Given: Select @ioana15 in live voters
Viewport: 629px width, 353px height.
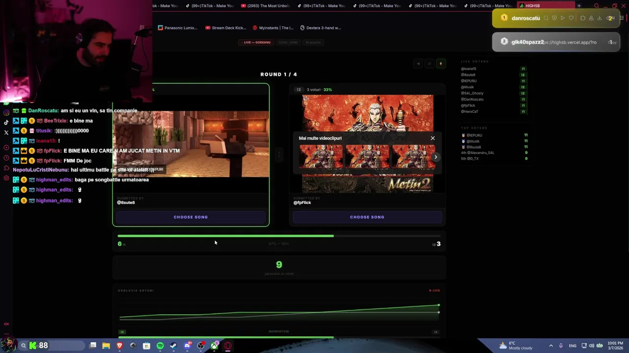Looking at the screenshot, I should coord(469,69).
